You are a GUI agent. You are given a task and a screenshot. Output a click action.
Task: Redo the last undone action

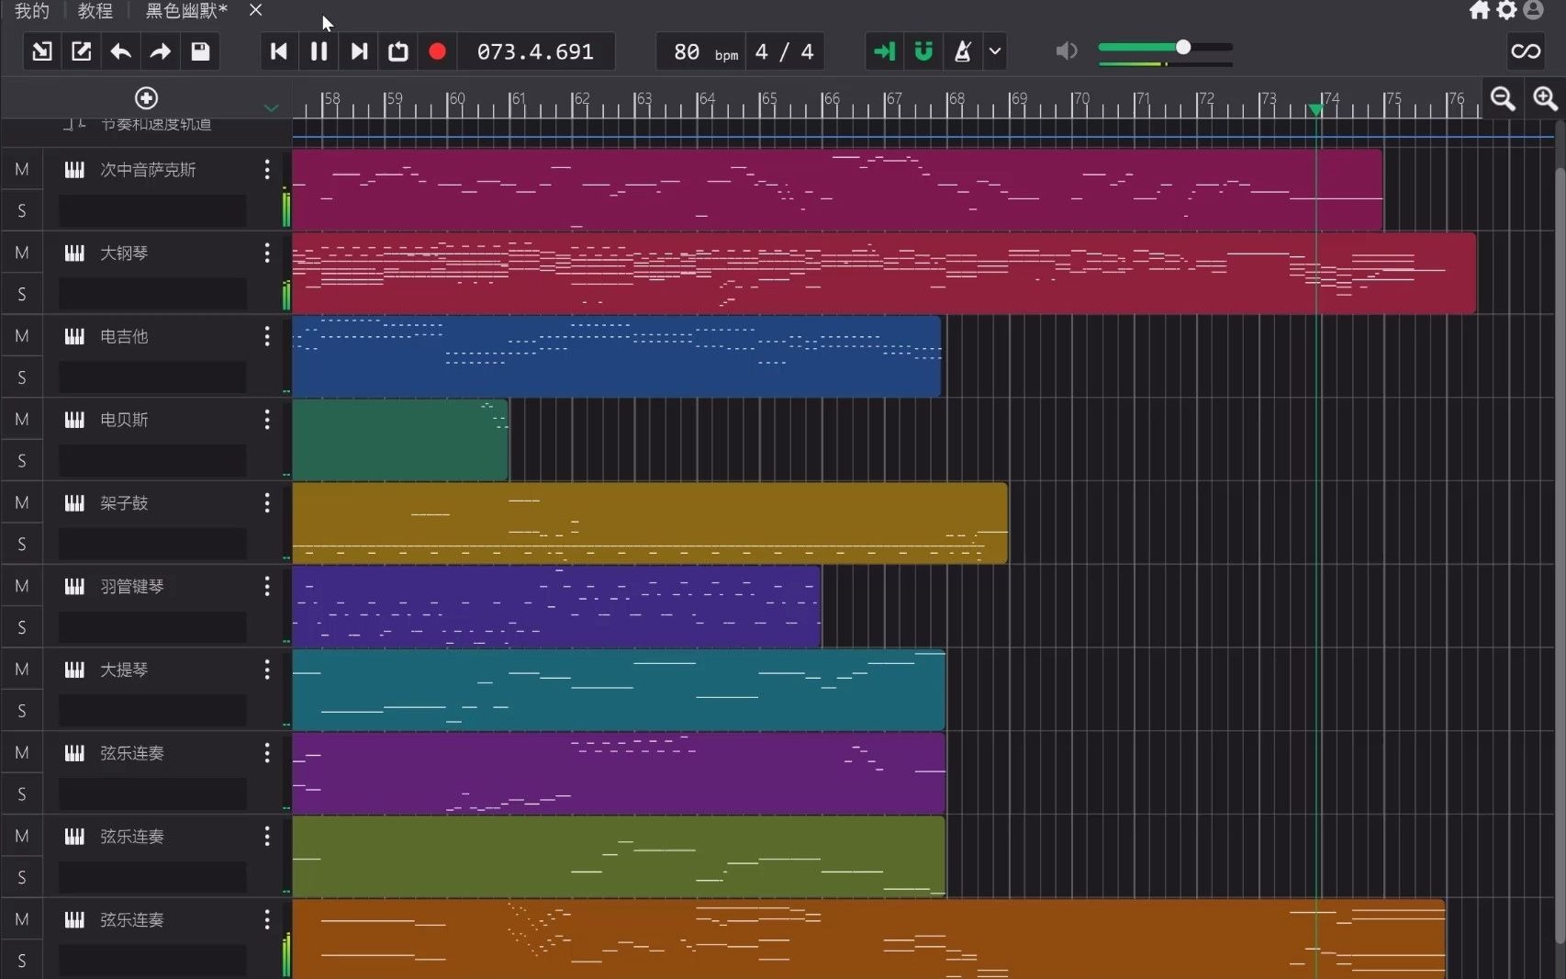pos(161,51)
